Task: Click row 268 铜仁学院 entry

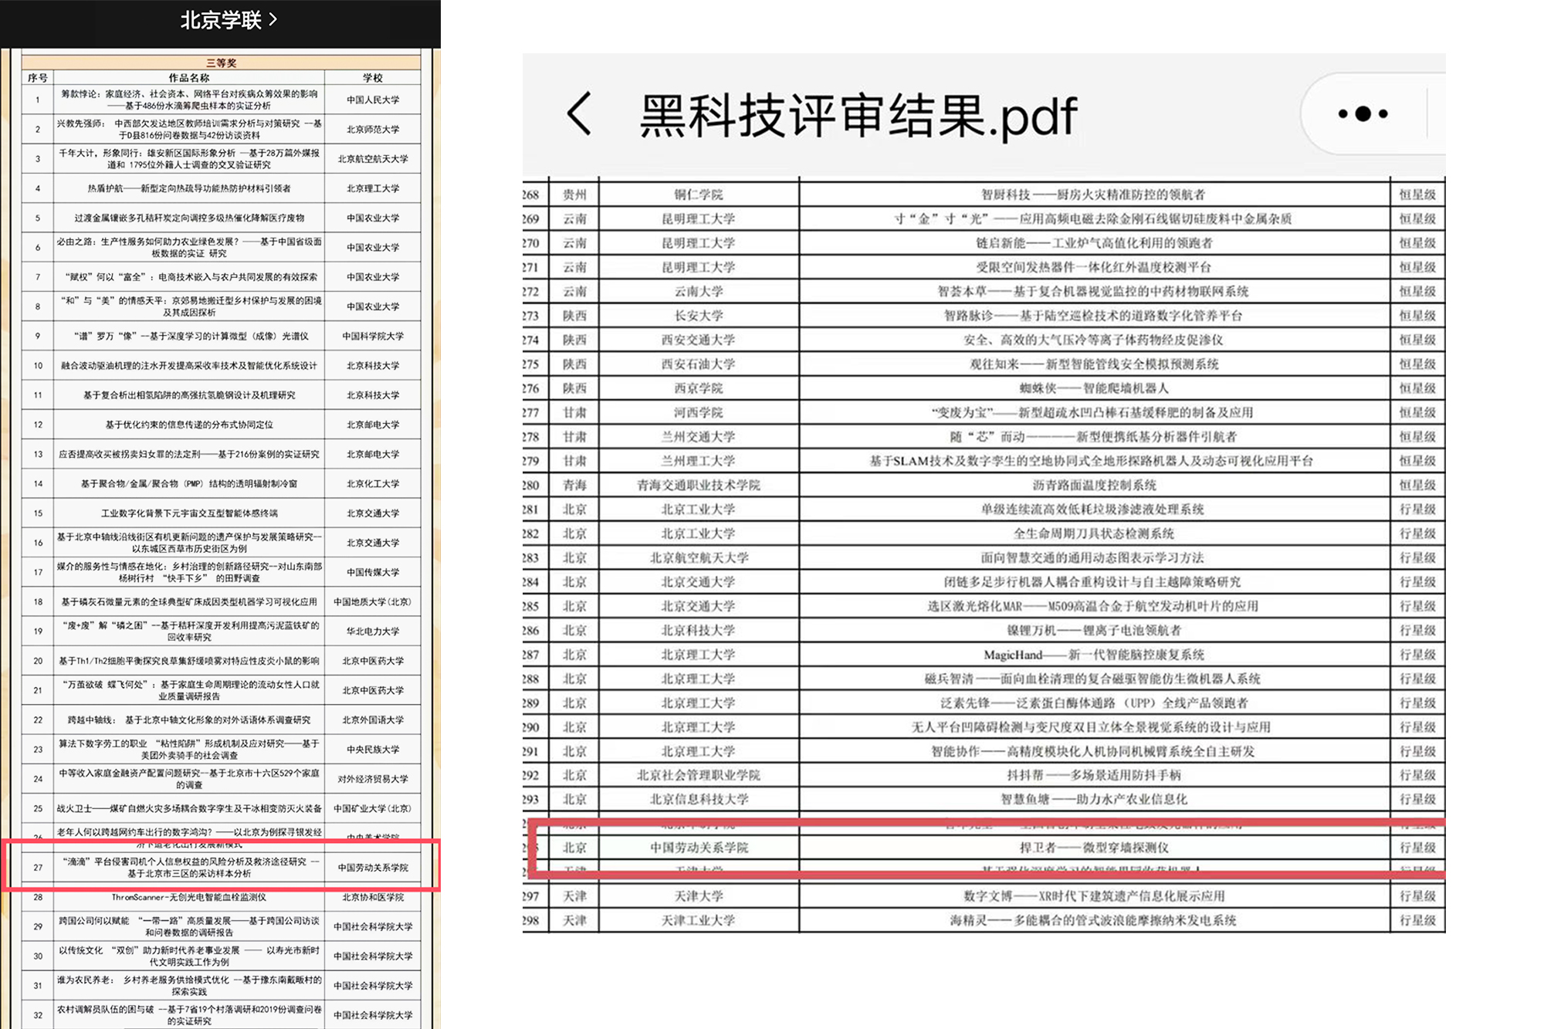Action: [698, 195]
